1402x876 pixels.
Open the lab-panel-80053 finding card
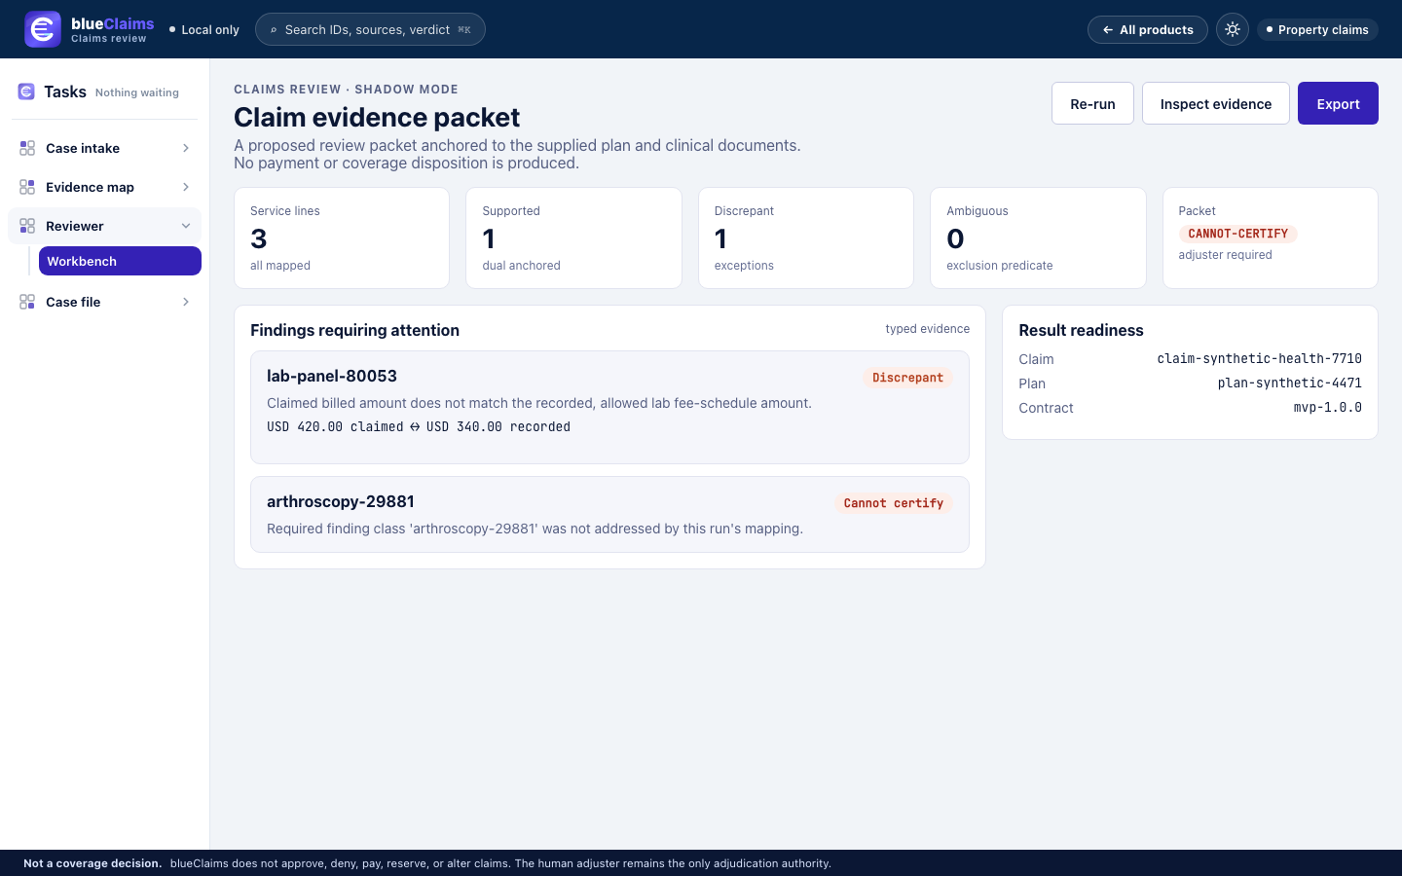(x=609, y=407)
